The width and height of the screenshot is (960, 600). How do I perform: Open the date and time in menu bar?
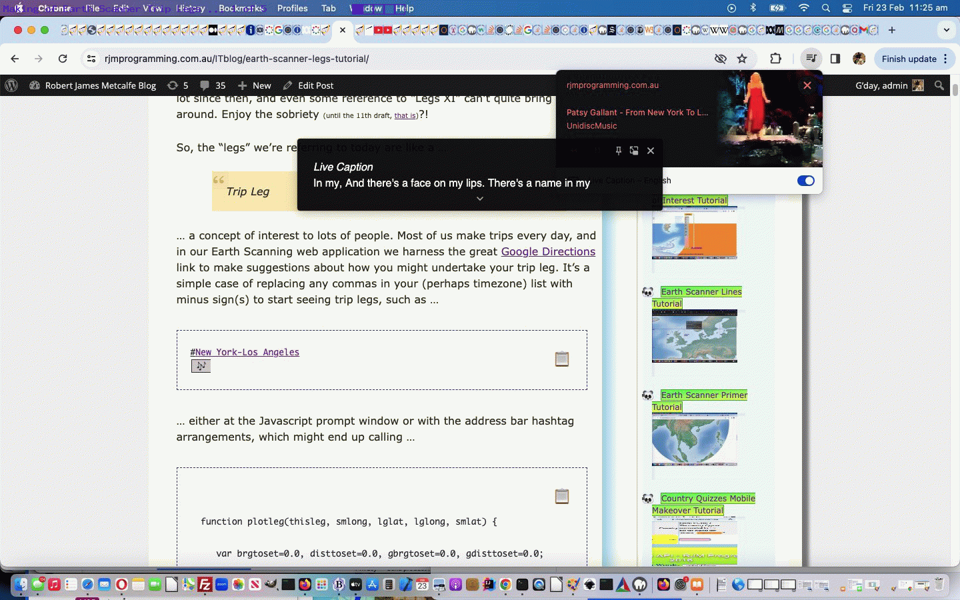coord(905,8)
